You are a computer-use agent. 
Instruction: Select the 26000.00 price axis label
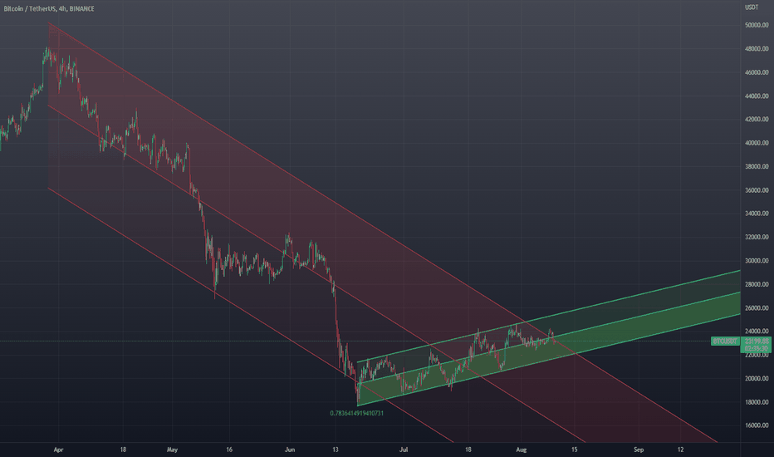point(757,307)
